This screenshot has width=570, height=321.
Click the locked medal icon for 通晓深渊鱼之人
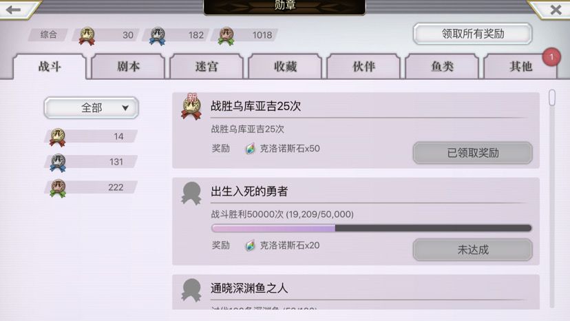pyautogui.click(x=191, y=290)
